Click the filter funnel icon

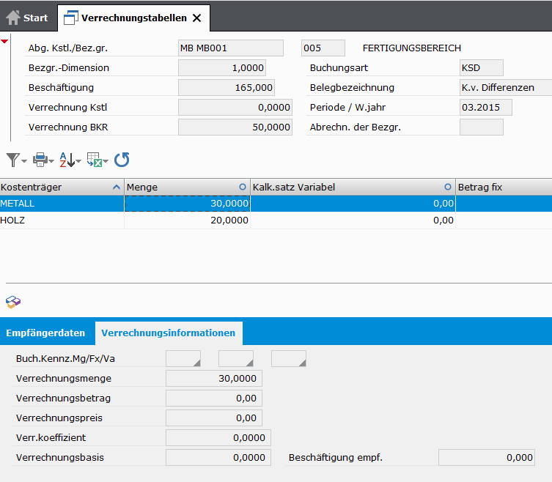click(12, 160)
